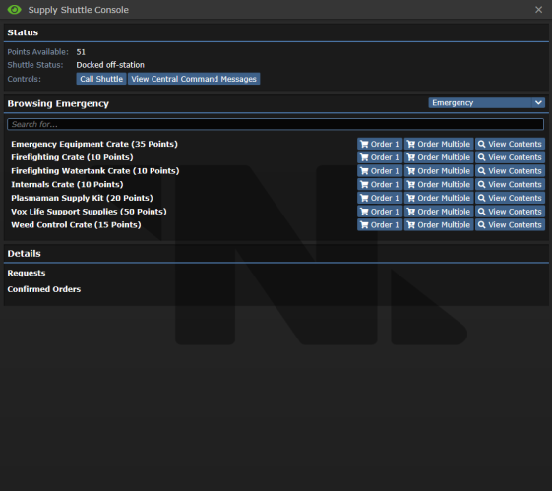This screenshot has height=491, width=552.
Task: Select the Internals Crate (10 Points) text
Action: pos(67,184)
